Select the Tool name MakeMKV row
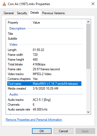This screenshot has height=136, width=97. (44, 84)
